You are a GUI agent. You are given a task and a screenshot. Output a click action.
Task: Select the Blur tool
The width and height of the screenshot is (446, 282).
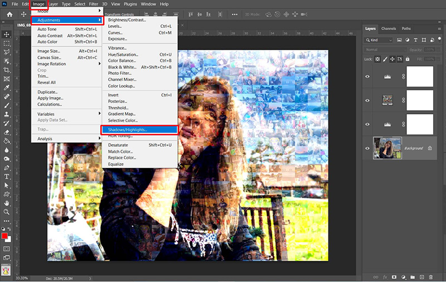[x=6, y=150]
